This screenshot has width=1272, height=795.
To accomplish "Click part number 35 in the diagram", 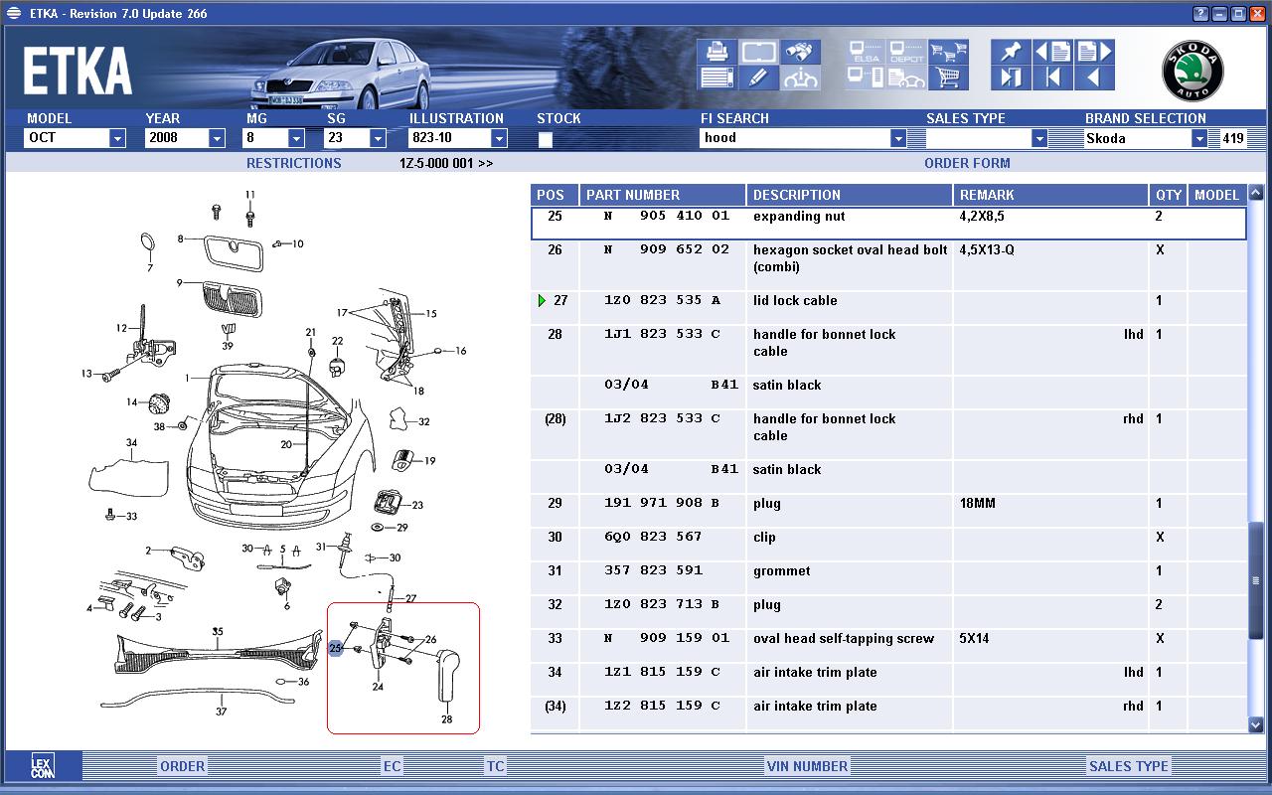I will pyautogui.click(x=218, y=631).
